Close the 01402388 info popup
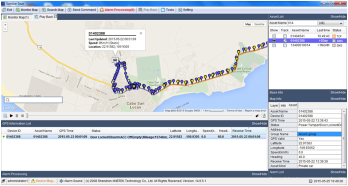Viewport: 348px width, 186px height. pyautogui.click(x=140, y=33)
